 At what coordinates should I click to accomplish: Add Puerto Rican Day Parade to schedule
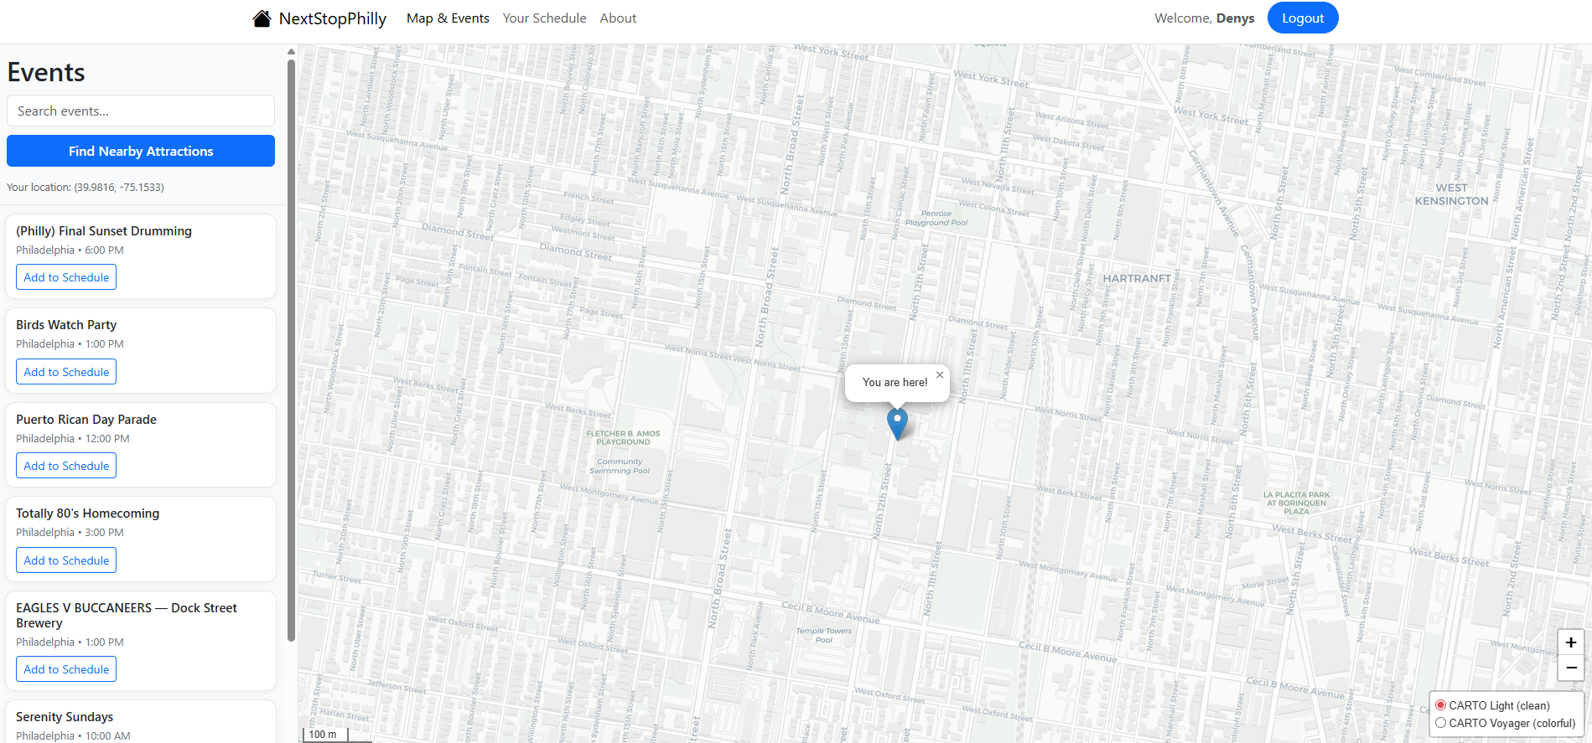66,466
